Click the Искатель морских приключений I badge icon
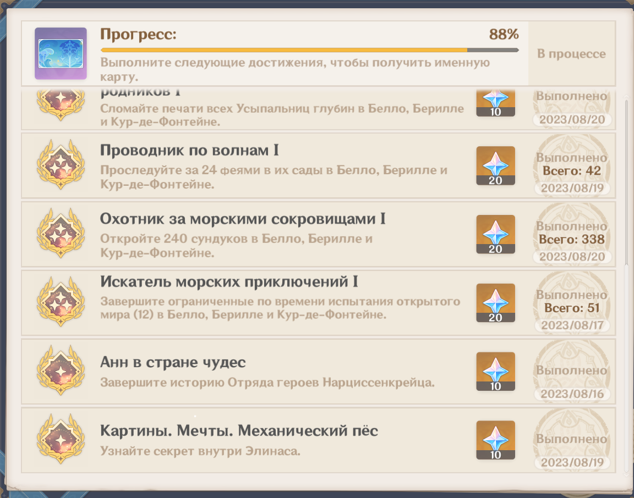The image size is (634, 498). tap(60, 302)
